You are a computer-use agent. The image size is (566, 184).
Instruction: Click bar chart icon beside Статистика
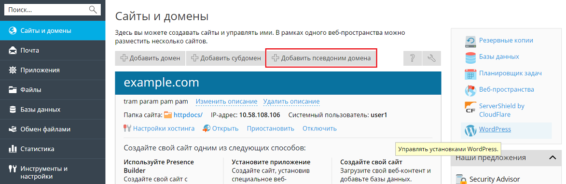tap(13, 149)
